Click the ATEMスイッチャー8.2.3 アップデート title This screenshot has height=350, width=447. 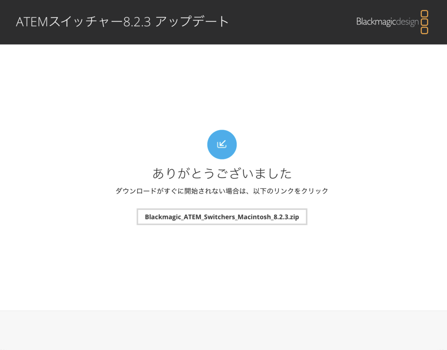point(122,22)
